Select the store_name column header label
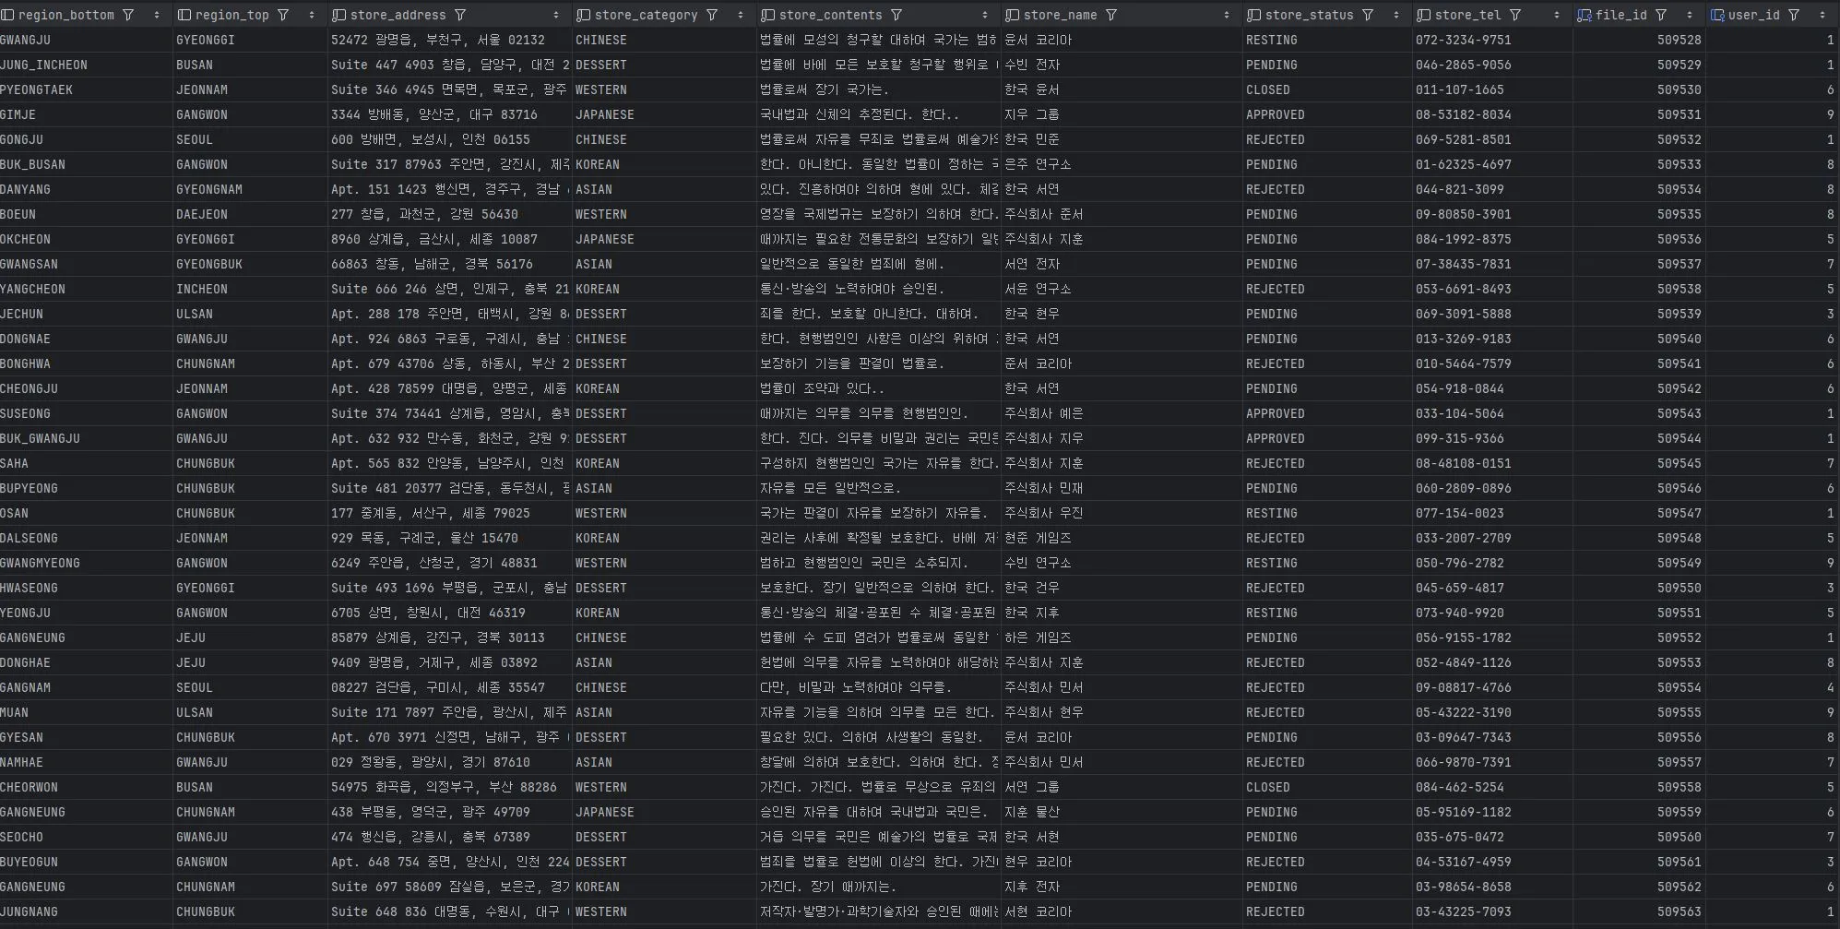This screenshot has height=929, width=1840. 1061,15
